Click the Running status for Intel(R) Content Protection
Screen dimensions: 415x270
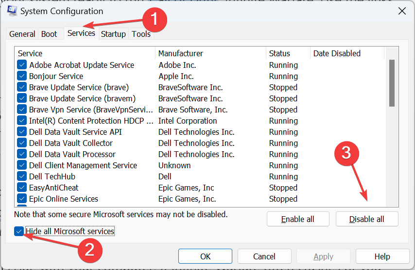283,121
